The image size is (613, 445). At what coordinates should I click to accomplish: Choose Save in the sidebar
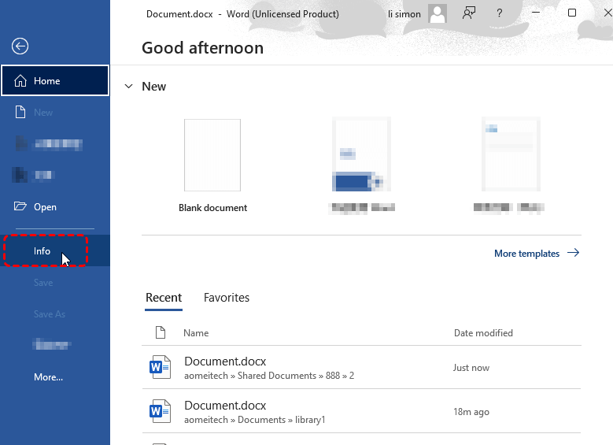click(x=55, y=283)
